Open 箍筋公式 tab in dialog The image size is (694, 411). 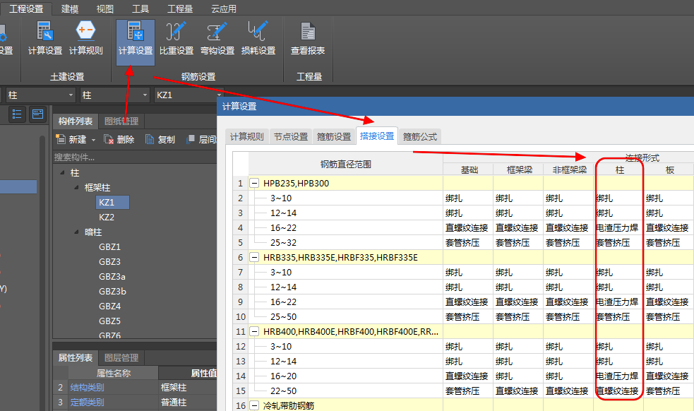pyautogui.click(x=420, y=136)
